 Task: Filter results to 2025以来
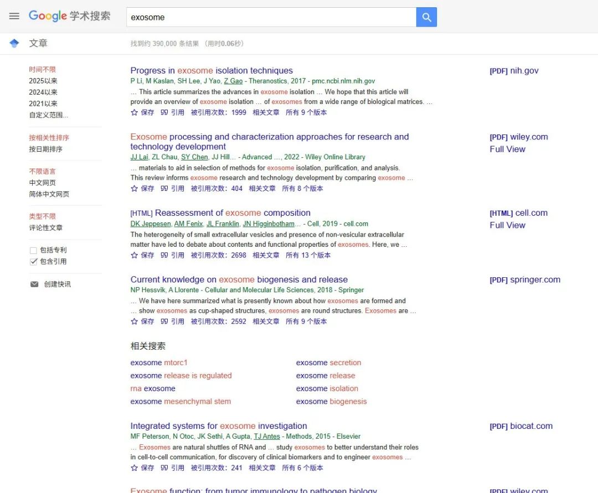pos(43,81)
